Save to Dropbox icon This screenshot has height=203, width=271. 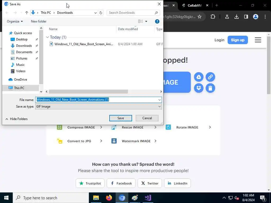(199, 88)
